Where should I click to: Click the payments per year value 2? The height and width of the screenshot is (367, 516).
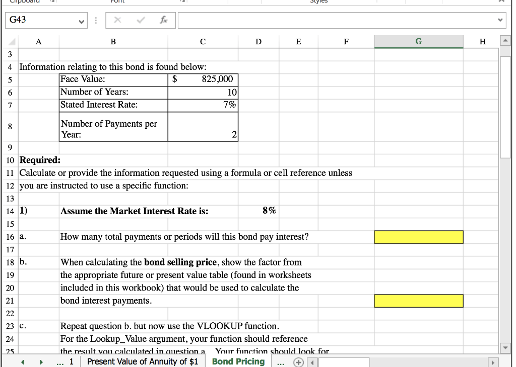[203, 127]
